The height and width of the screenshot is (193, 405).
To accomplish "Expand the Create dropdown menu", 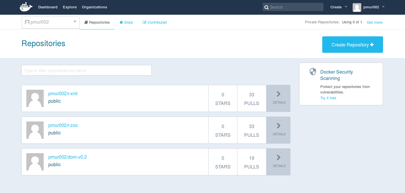I will pos(339,7).
